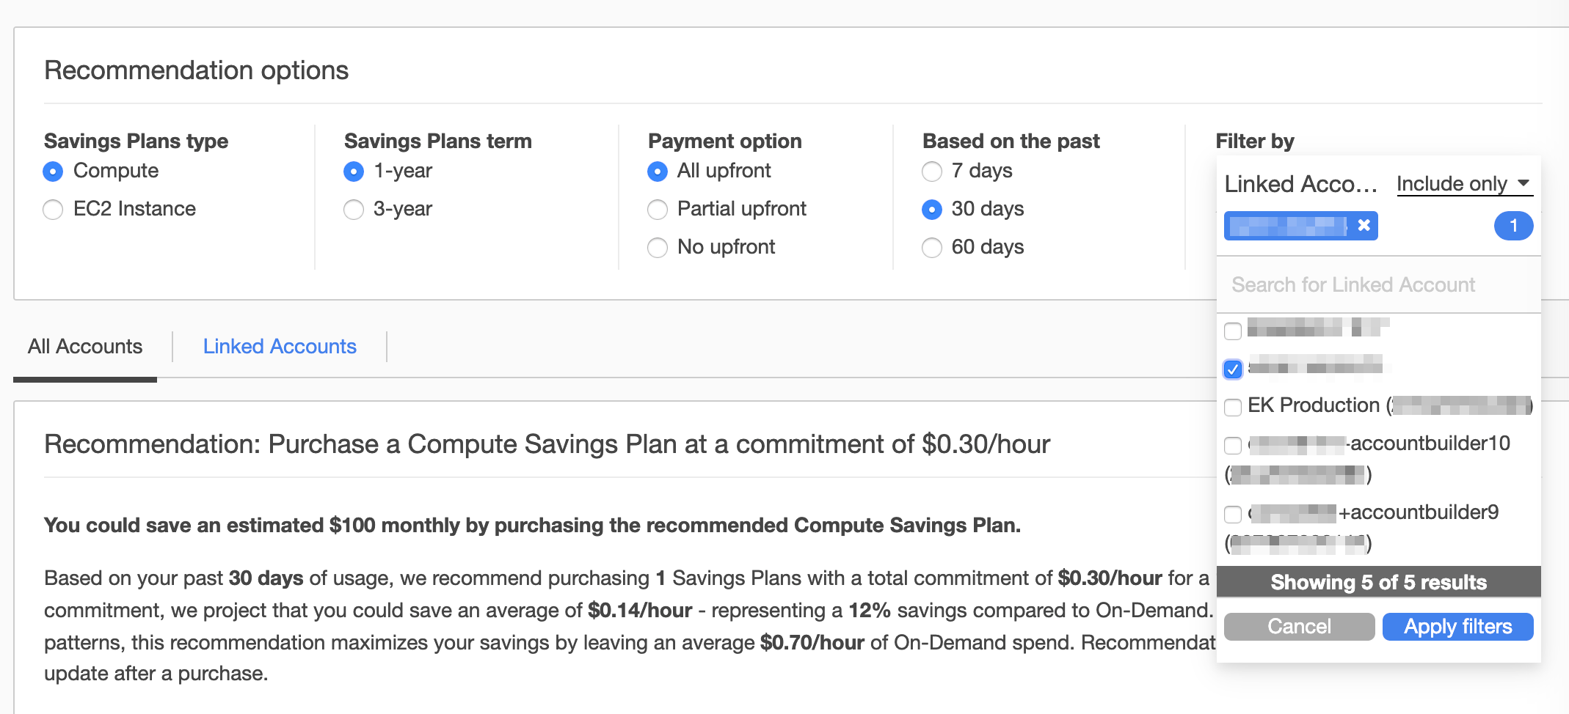Check the accountbuilder10 account checkbox
The image size is (1569, 714).
[x=1233, y=445]
